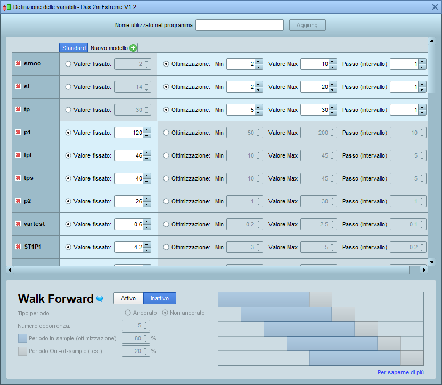Switch to the Standard tab
The width and height of the screenshot is (442, 385).
click(73, 48)
